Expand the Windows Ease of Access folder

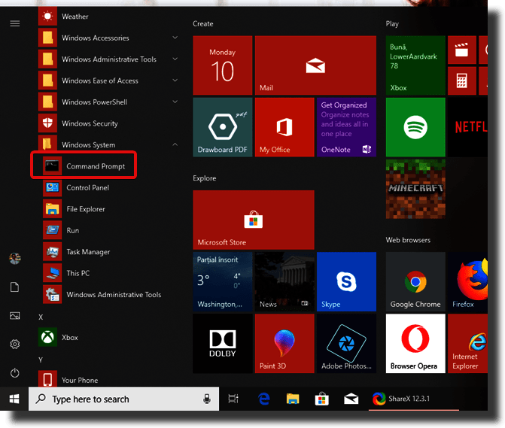[x=108, y=80]
